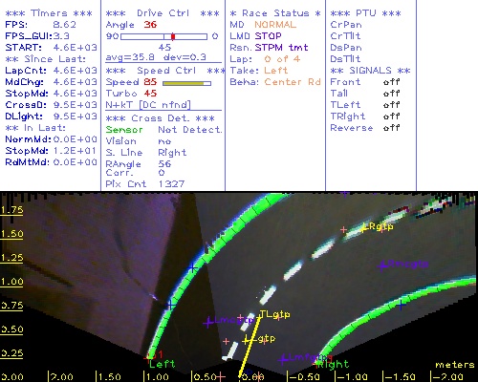
Task: Toggle the Front signal off indicator
Action: 391,82
